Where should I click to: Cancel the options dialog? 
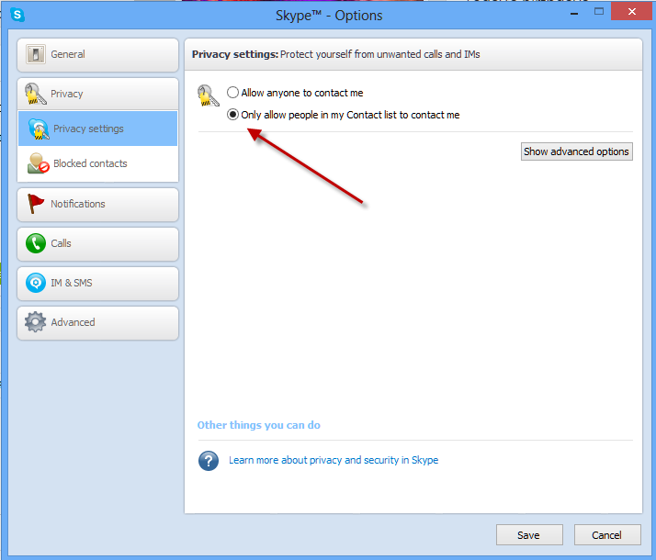[606, 535]
